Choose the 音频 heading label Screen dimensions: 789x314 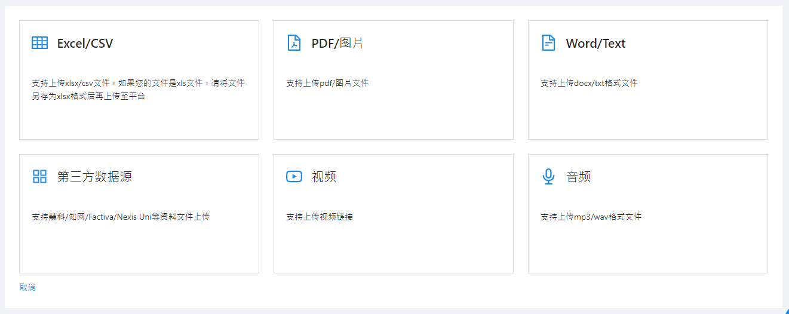578,177
